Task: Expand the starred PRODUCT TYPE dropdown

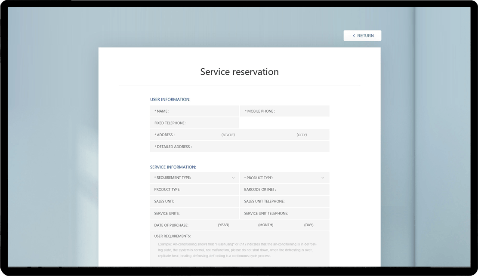Action: click(x=284, y=178)
